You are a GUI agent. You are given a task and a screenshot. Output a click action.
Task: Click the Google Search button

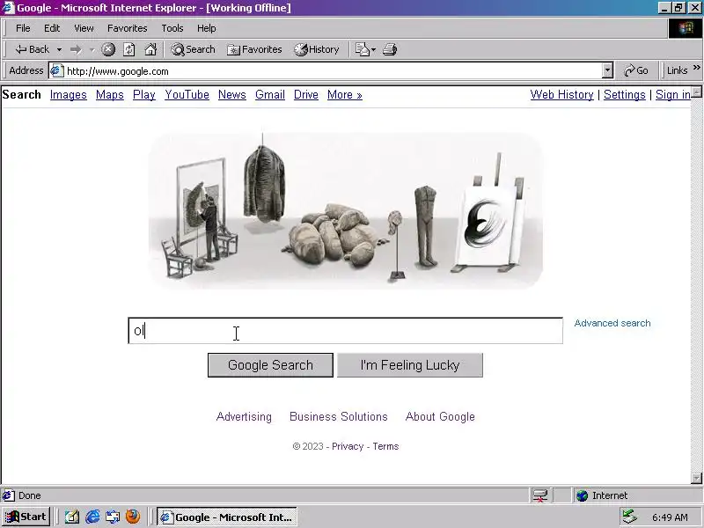[x=270, y=365]
